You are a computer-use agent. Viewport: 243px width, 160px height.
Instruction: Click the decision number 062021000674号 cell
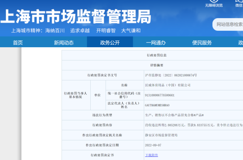coord(194,75)
